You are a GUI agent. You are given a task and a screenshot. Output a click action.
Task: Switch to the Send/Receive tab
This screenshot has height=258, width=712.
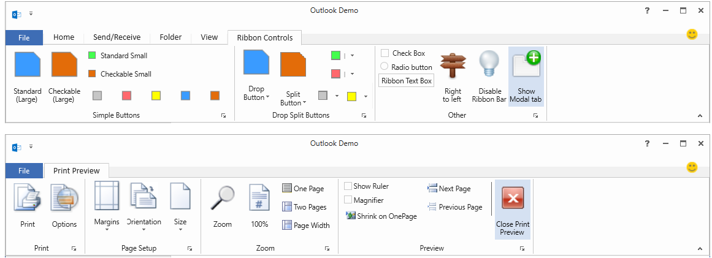pyautogui.click(x=117, y=37)
